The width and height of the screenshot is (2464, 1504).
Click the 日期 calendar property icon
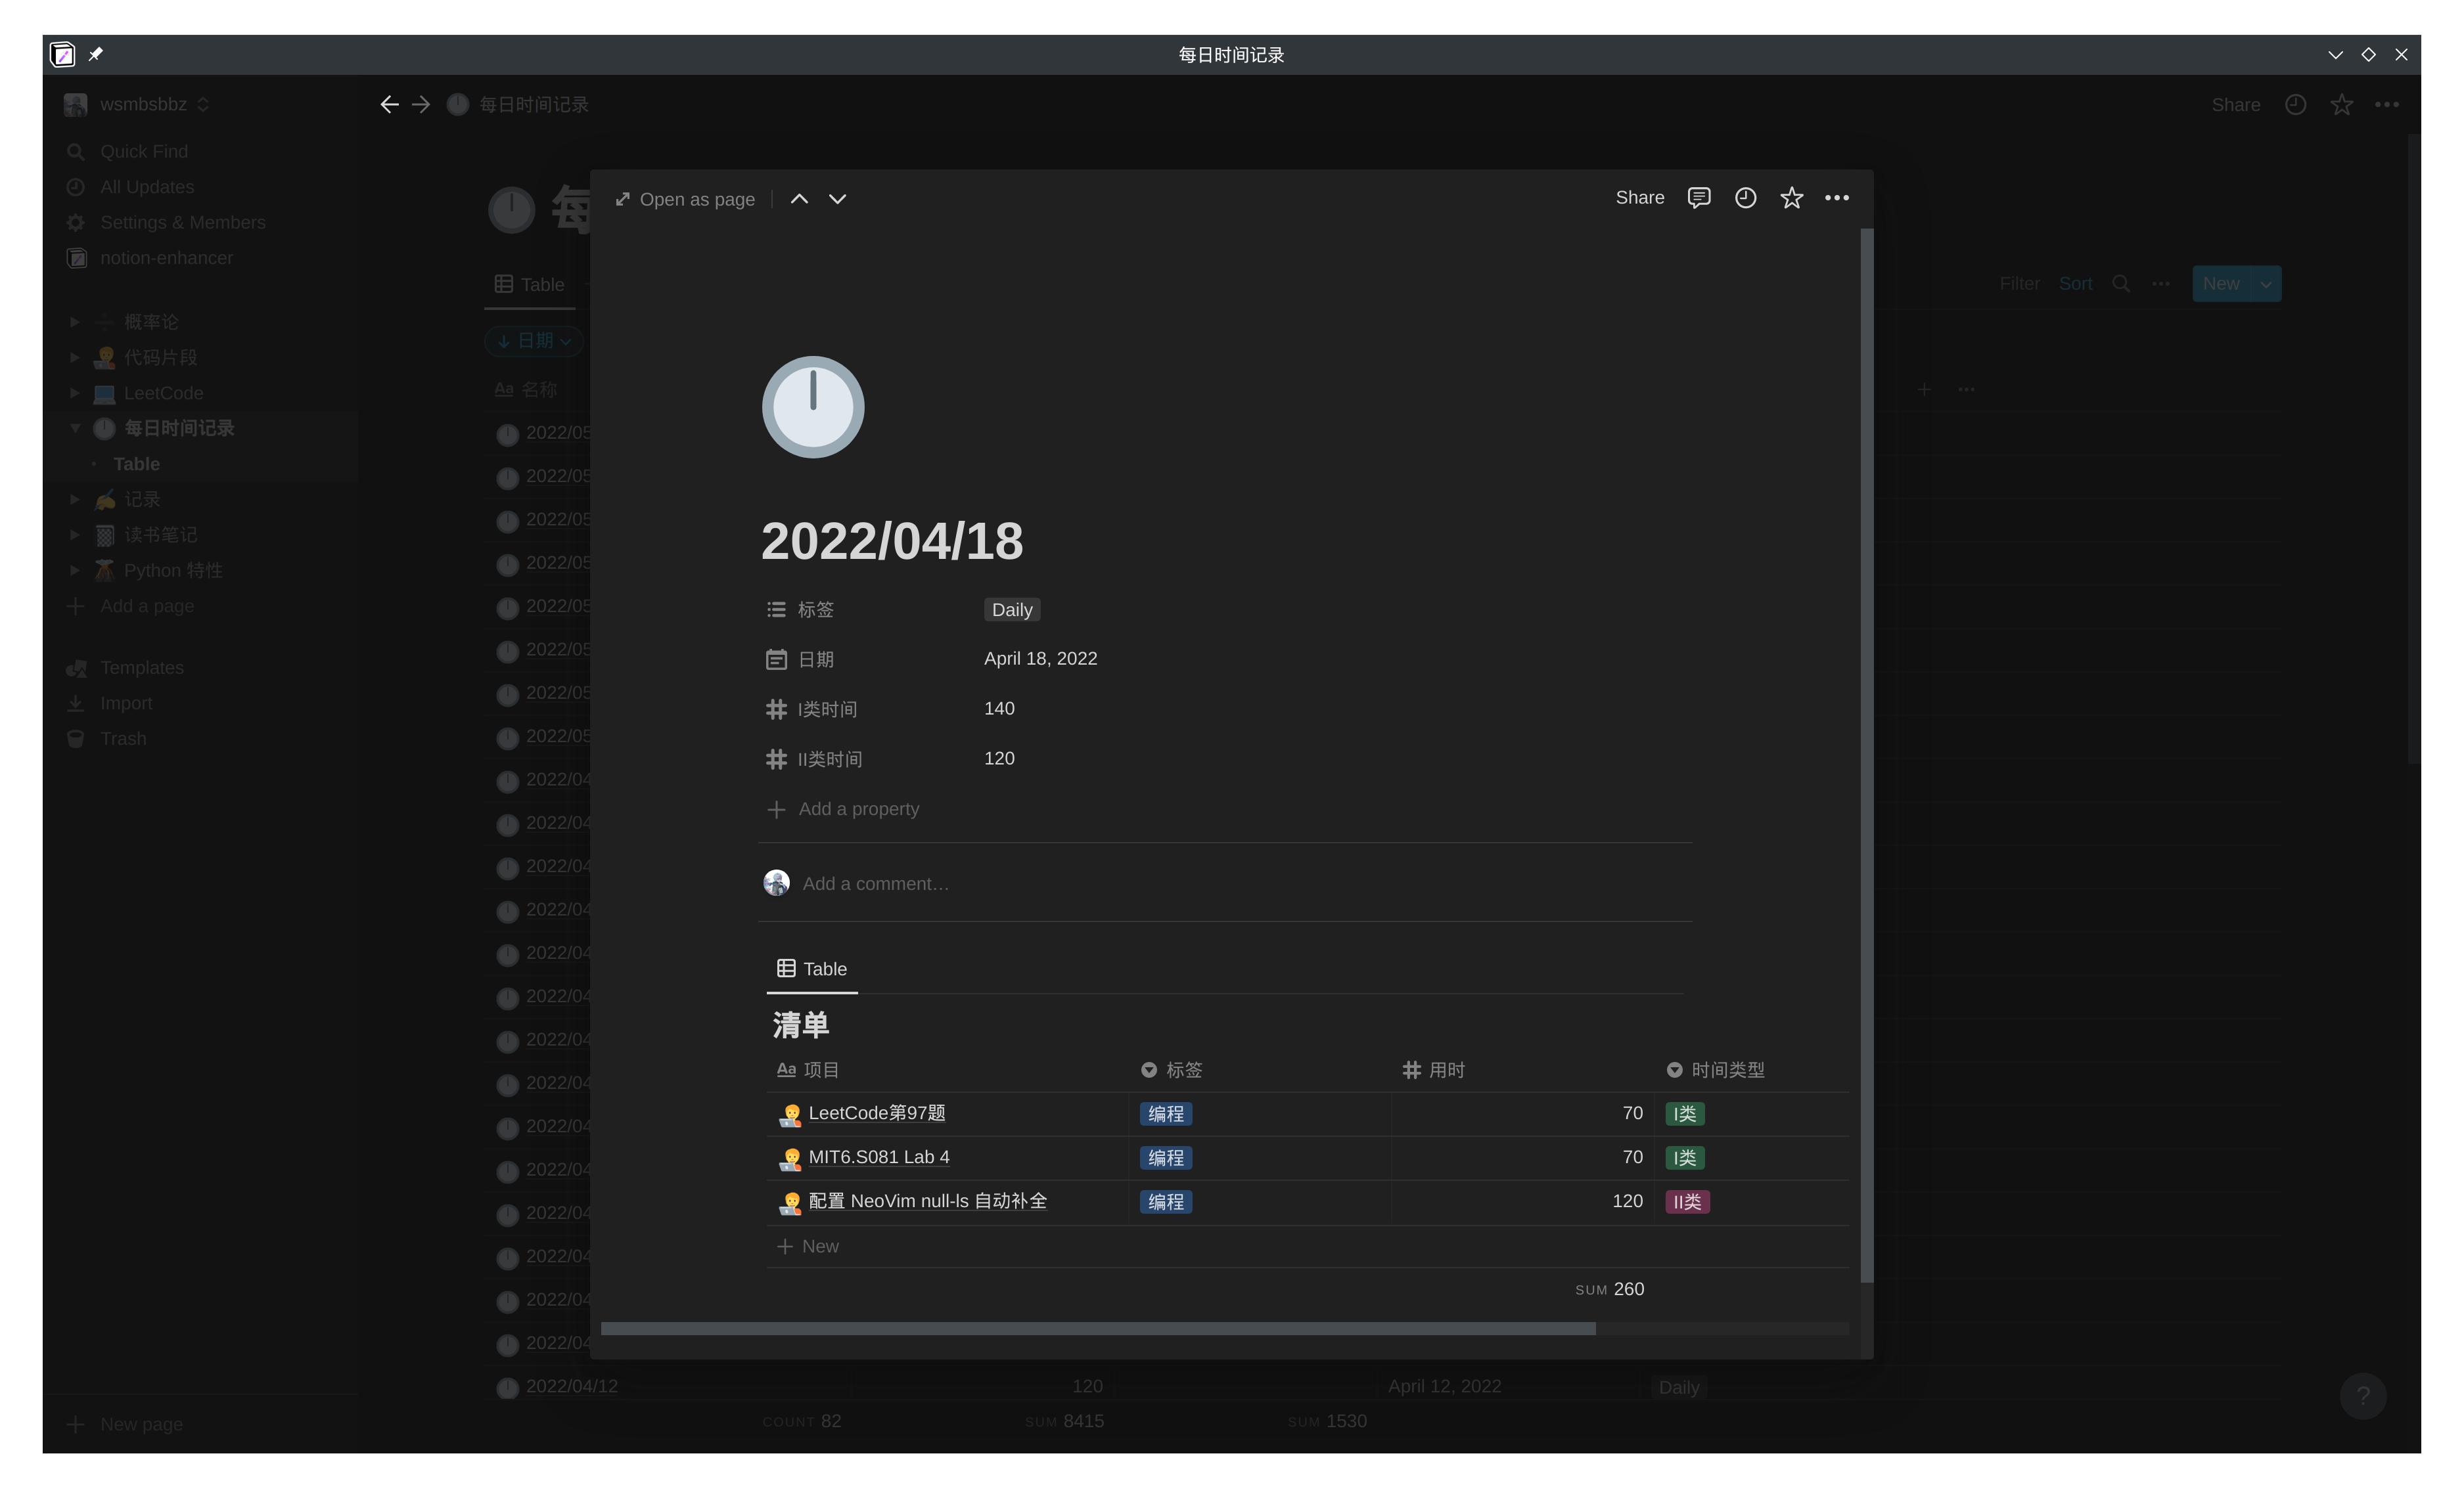tap(776, 659)
